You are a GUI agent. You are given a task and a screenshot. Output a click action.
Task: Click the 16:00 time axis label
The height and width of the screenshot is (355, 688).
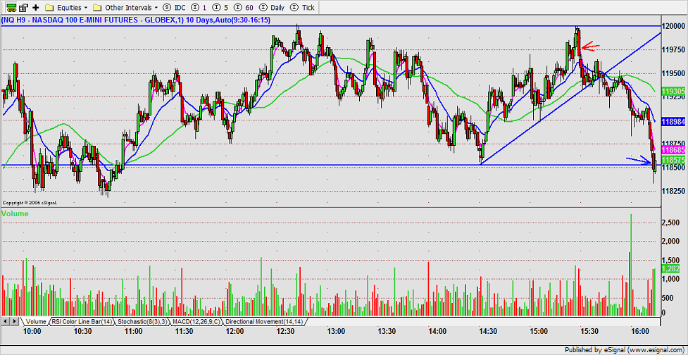click(639, 331)
